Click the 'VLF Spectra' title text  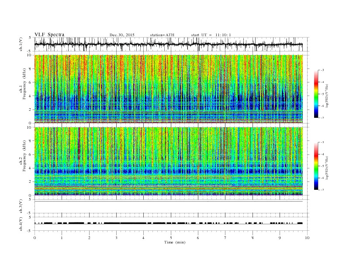click(49, 34)
